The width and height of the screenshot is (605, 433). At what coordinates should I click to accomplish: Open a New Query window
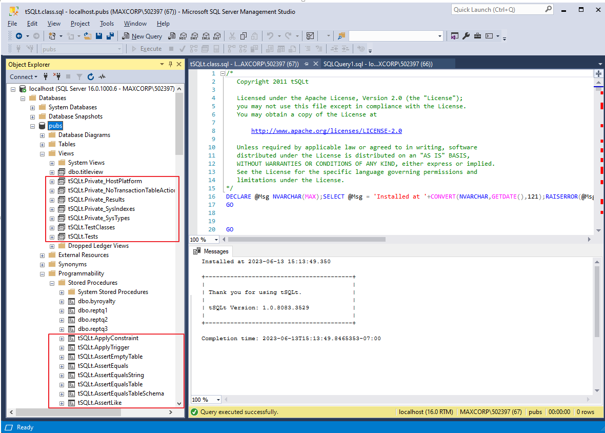click(x=142, y=36)
